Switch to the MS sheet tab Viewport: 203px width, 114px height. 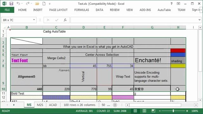pos(29,105)
